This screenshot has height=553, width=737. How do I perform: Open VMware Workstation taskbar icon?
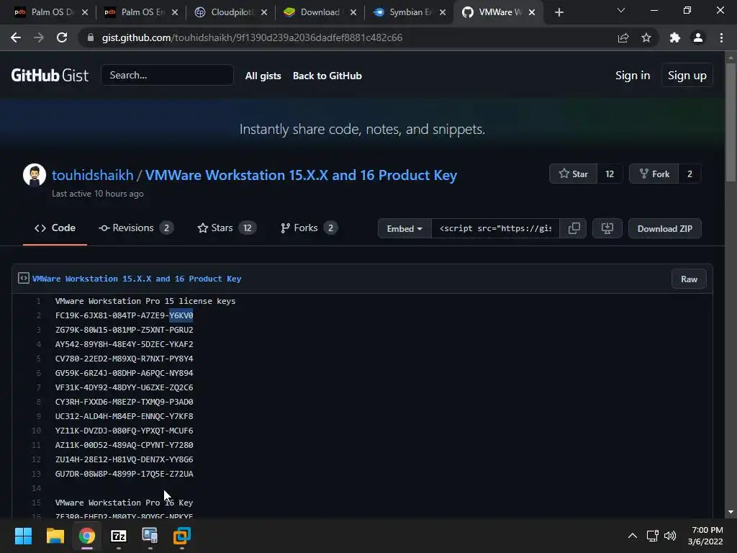[x=182, y=536]
